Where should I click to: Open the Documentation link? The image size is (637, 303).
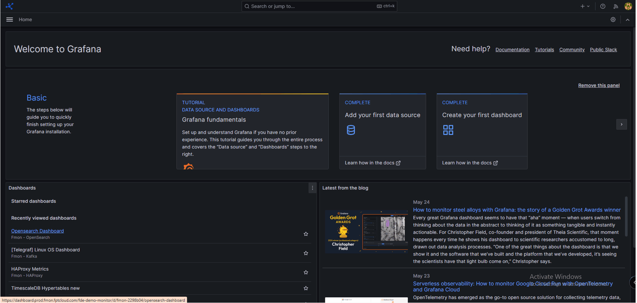(512, 50)
